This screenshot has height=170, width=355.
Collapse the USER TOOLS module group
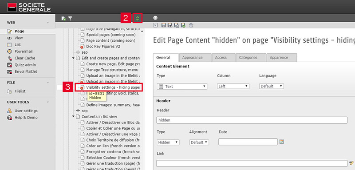pos(48,103)
